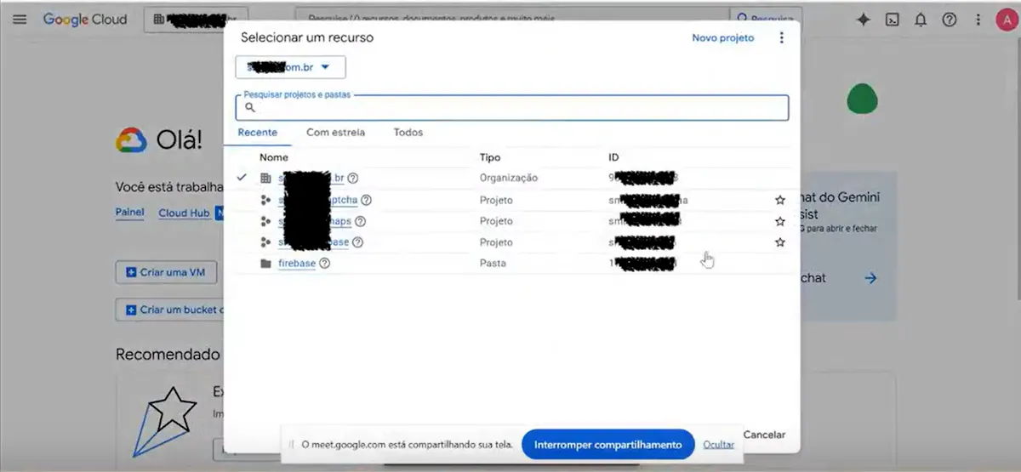1021x472 pixels.
Task: Star the project ending in 'base'
Action: tap(779, 242)
